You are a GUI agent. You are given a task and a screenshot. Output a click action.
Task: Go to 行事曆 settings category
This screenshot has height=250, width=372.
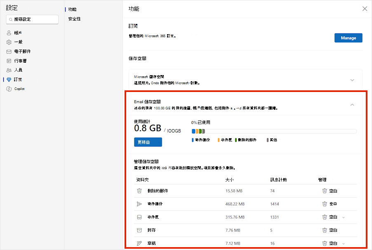(20, 61)
